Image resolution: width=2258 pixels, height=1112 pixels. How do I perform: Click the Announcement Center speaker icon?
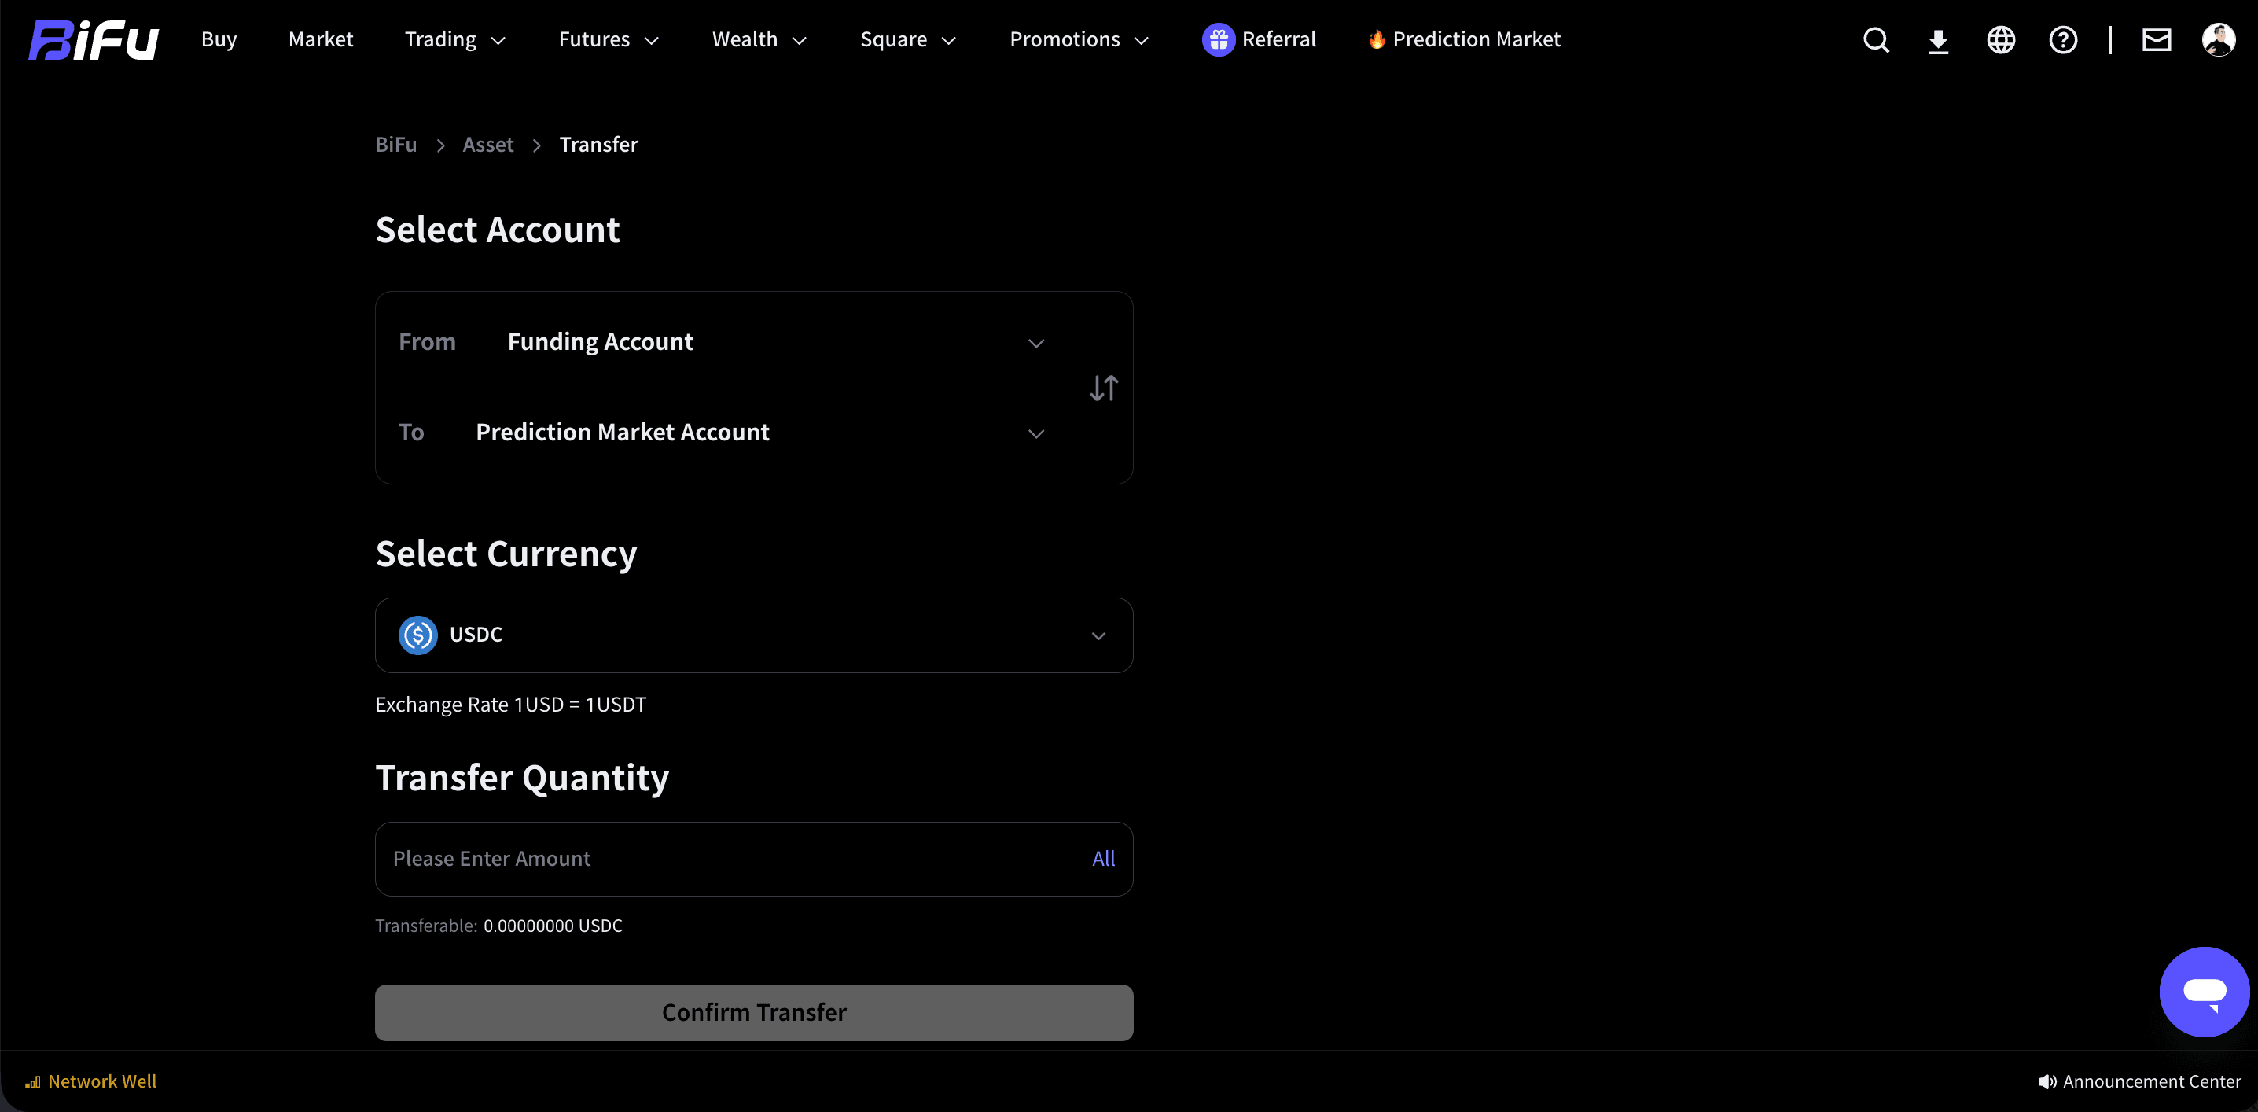[2047, 1081]
